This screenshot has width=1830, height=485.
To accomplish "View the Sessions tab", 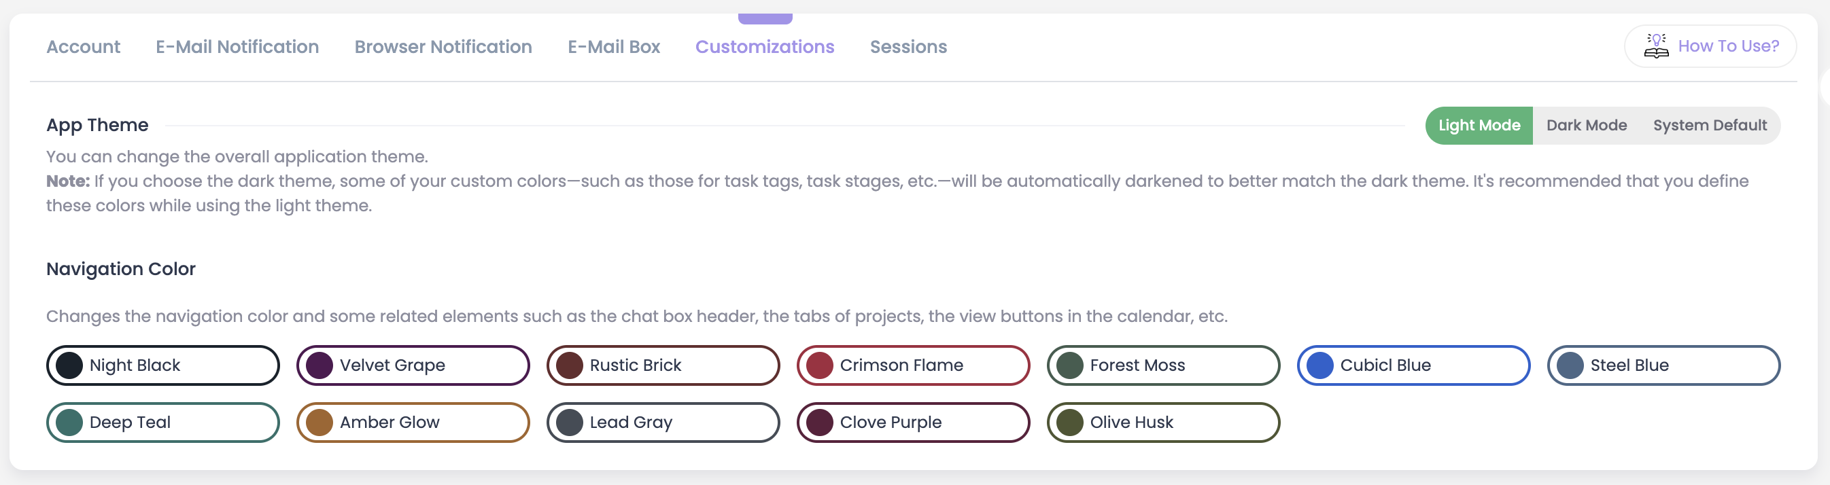I will pos(908,47).
